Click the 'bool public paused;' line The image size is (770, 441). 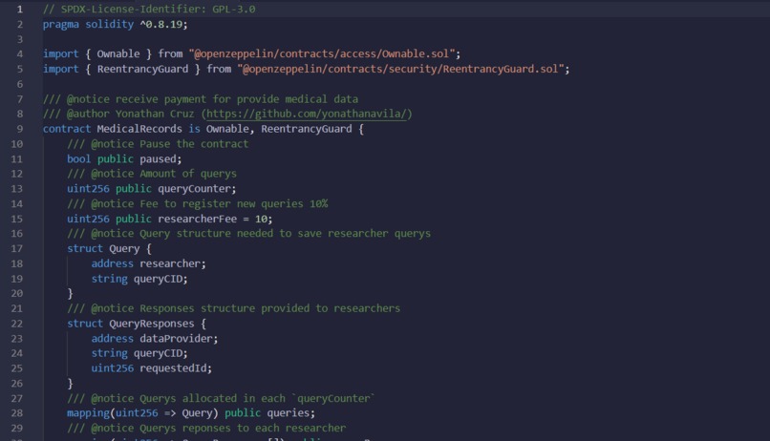click(124, 159)
